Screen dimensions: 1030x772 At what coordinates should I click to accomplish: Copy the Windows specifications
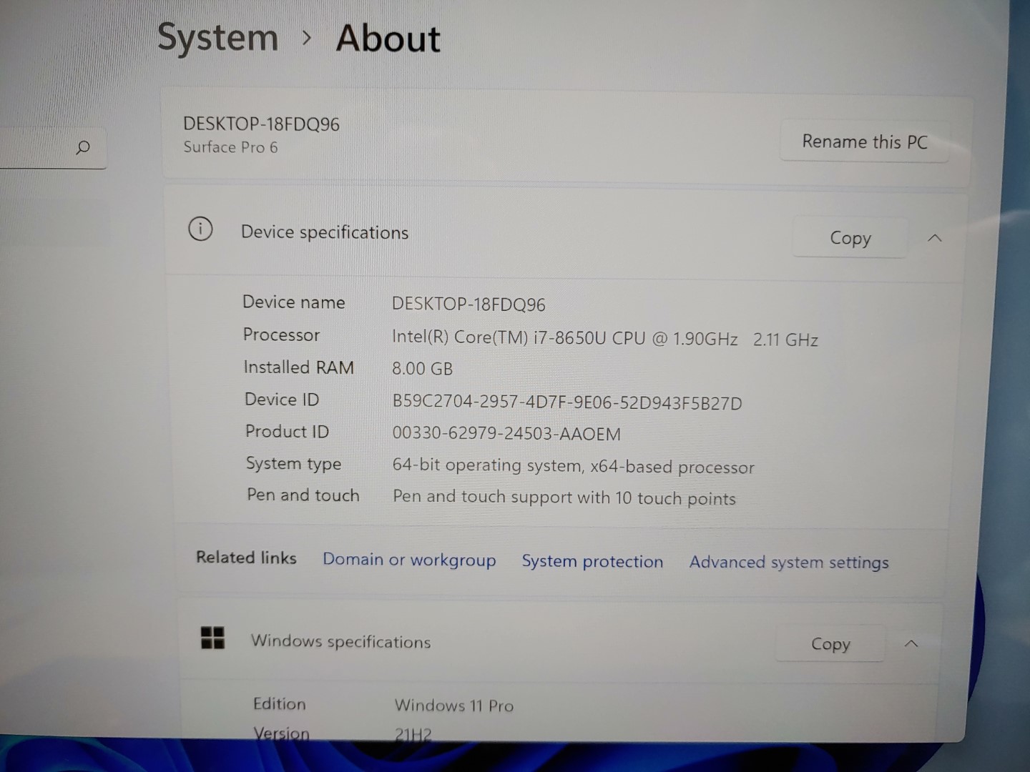[x=830, y=644]
